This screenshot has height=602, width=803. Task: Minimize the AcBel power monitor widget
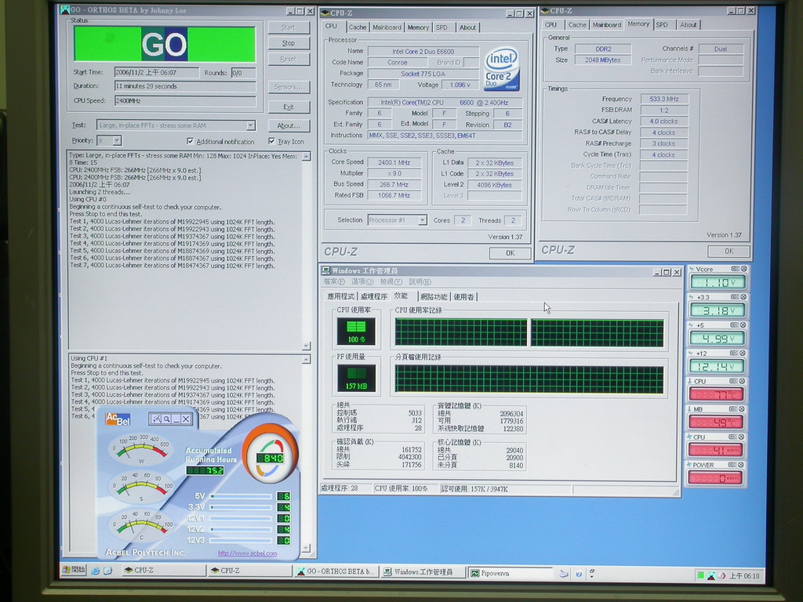(176, 419)
